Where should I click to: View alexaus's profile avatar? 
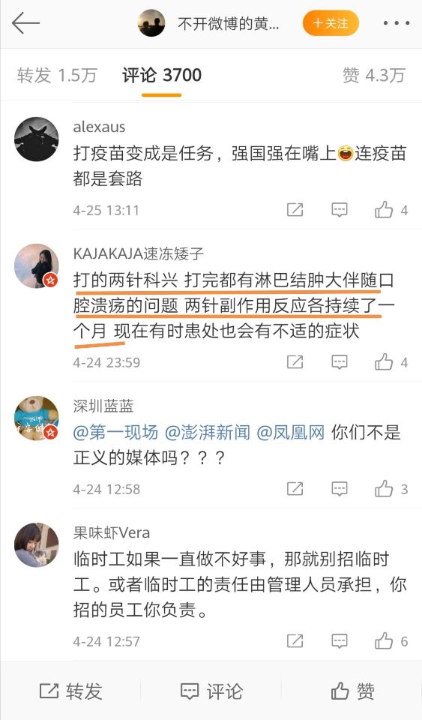tap(37, 139)
